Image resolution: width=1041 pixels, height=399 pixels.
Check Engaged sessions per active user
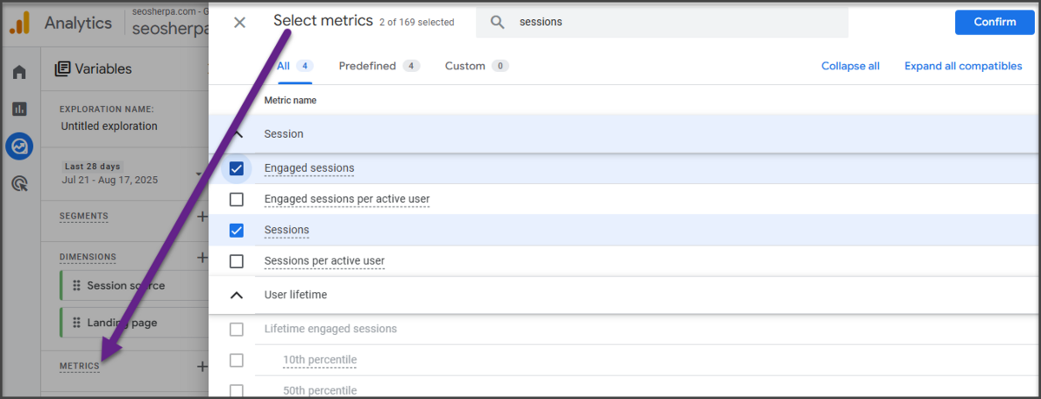pyautogui.click(x=236, y=199)
